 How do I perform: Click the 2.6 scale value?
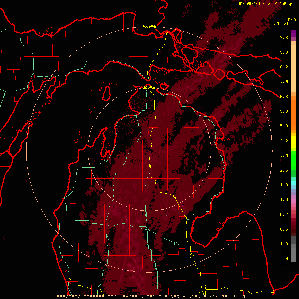coord(284,170)
